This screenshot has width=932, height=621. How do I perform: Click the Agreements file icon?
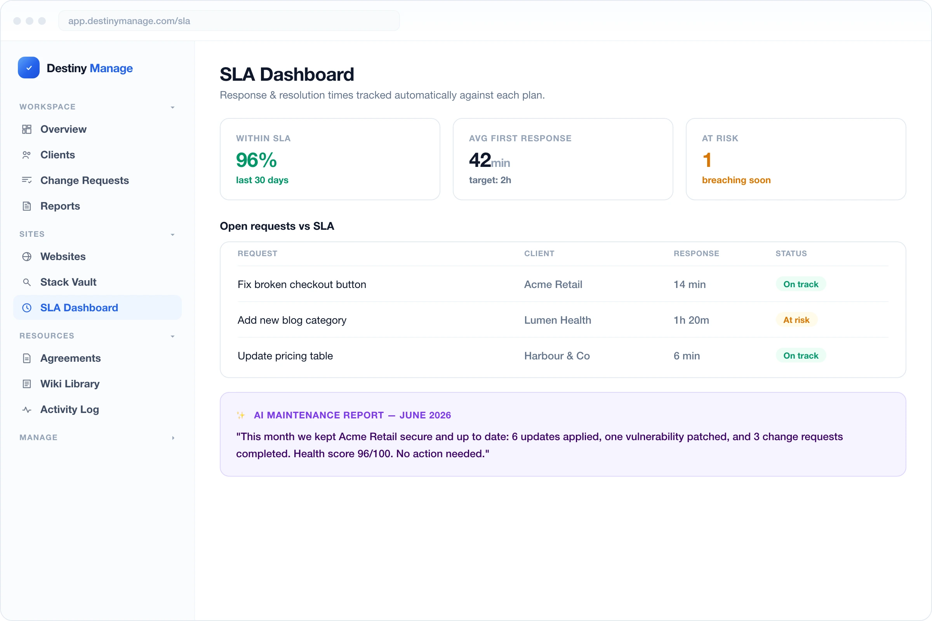(x=26, y=358)
